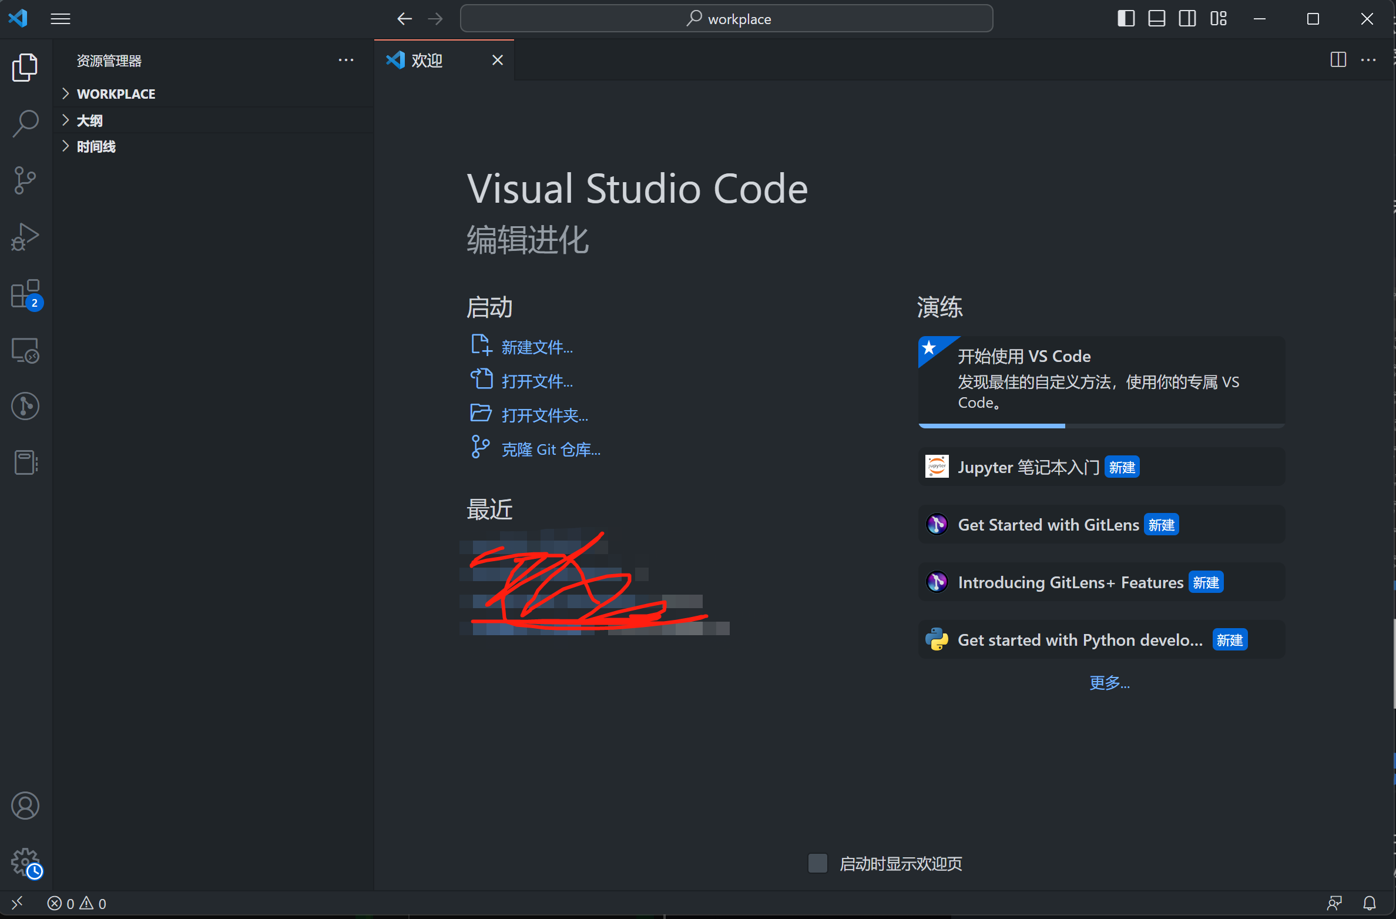The width and height of the screenshot is (1396, 919).
Task: Toggle primary side bar visibility
Action: pyautogui.click(x=1126, y=19)
